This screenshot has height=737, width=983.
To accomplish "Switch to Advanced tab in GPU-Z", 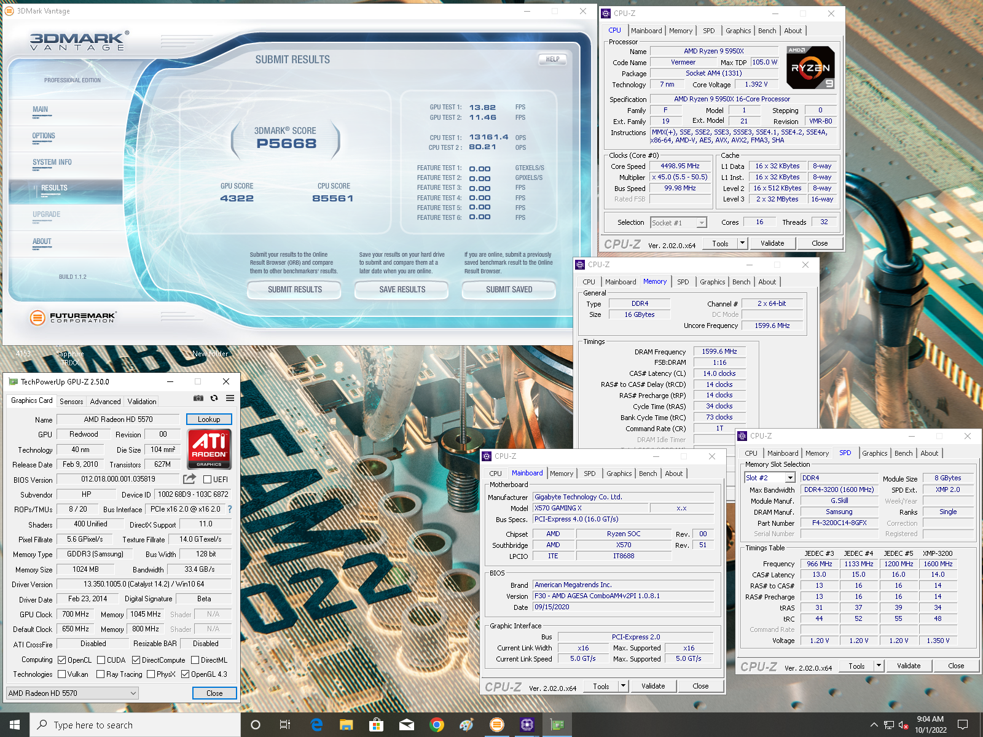I will point(105,401).
